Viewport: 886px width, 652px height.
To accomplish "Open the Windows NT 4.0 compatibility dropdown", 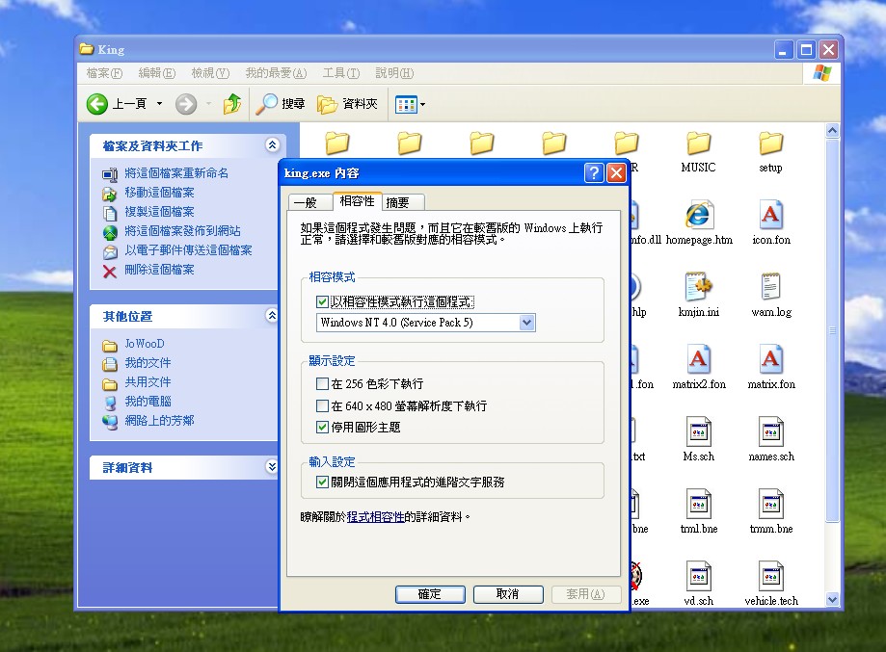I will point(526,323).
